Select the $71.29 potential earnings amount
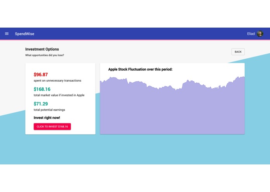This screenshot has height=192, width=270. [x=41, y=104]
